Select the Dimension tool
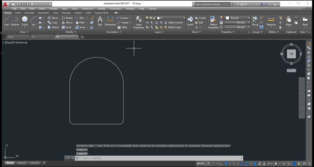 pyautogui.click(x=110, y=21)
